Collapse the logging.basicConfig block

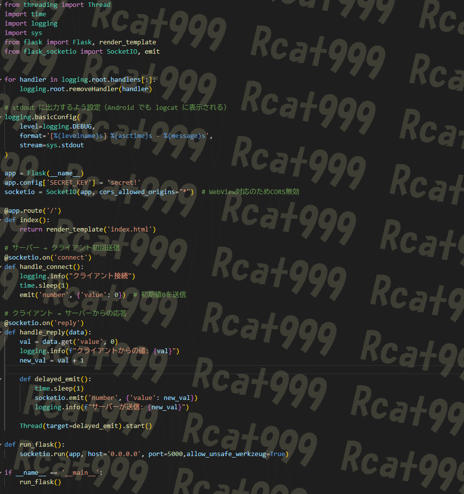(2, 117)
